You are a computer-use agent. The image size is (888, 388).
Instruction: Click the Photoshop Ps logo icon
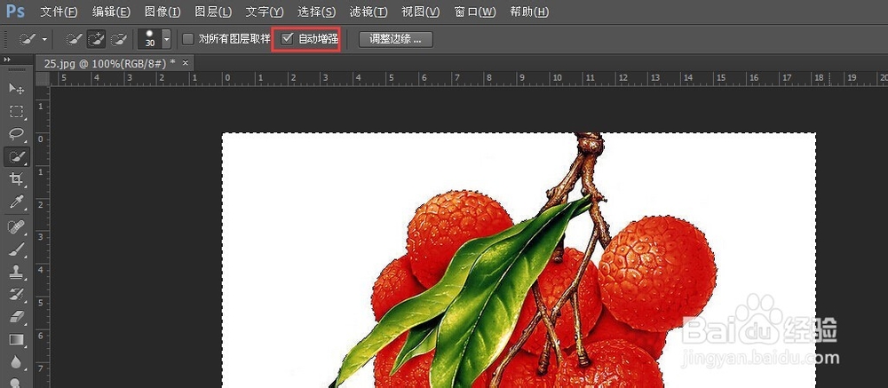pos(16,12)
